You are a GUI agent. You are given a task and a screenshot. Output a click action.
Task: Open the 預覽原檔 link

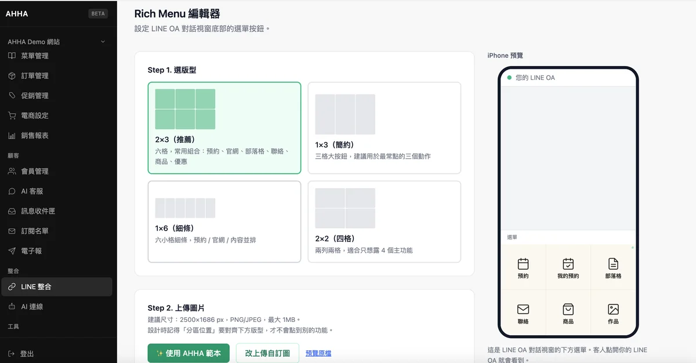tap(318, 353)
